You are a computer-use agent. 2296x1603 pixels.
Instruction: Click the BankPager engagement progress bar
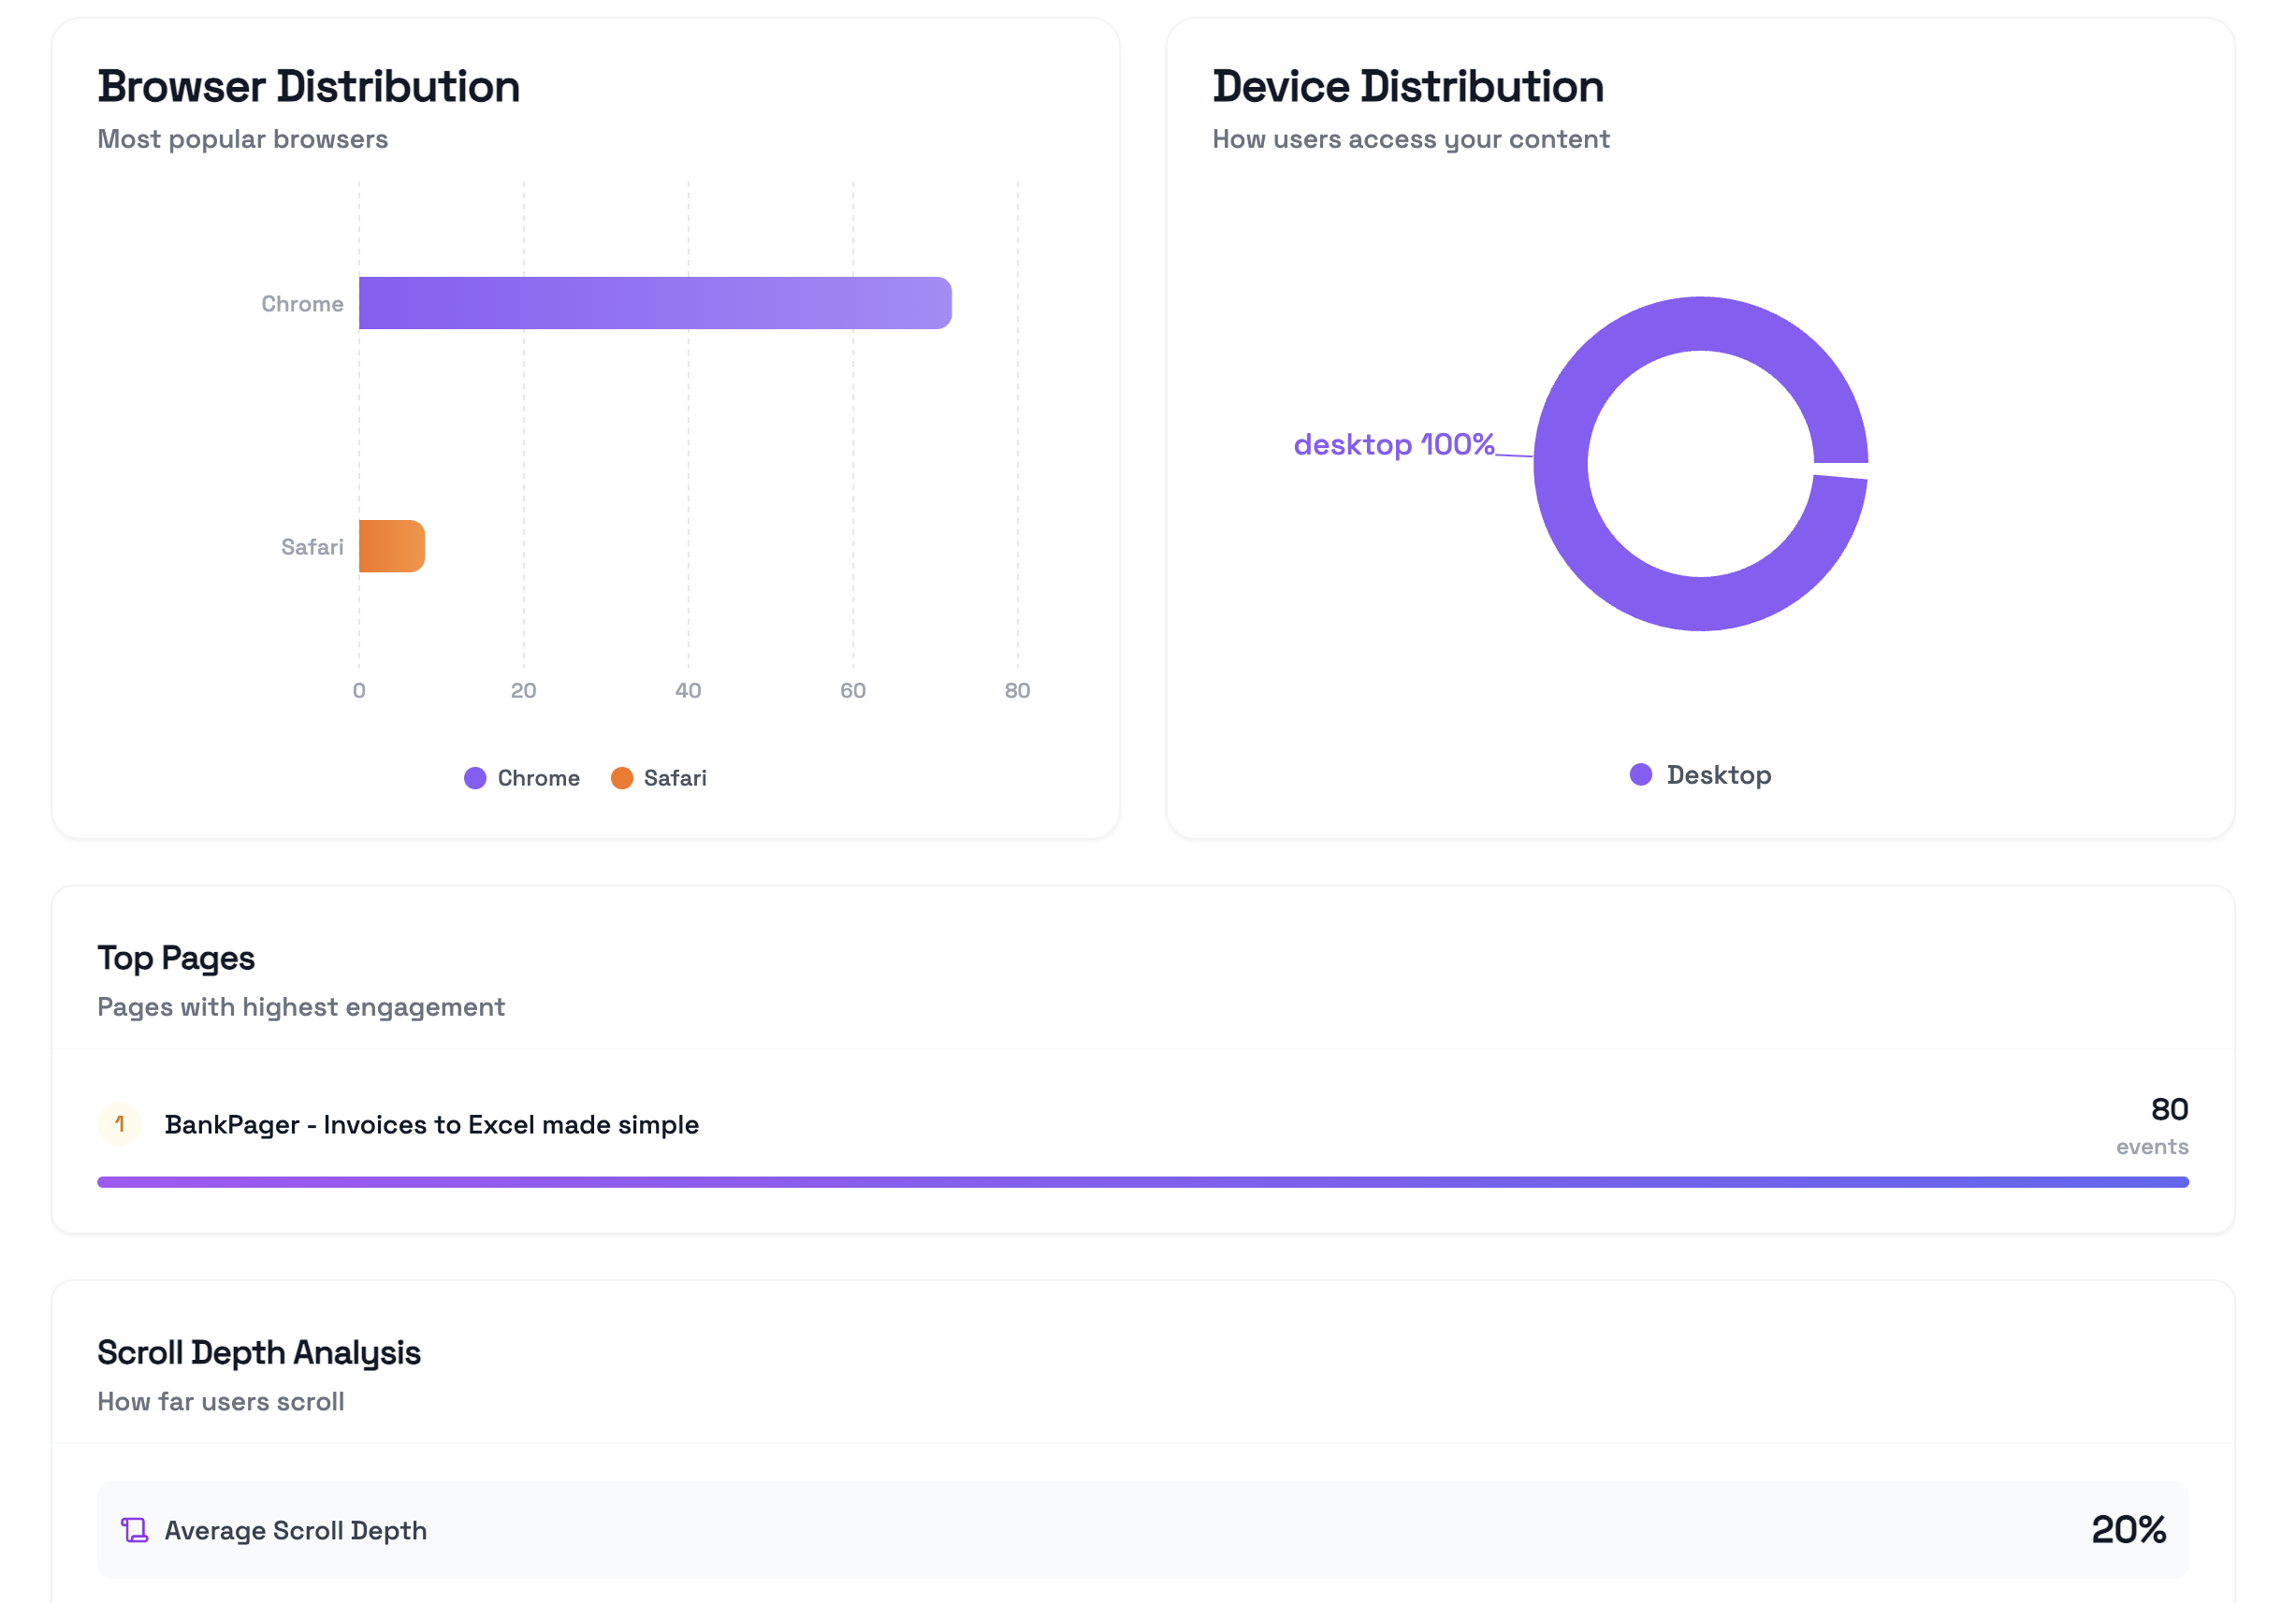[1143, 1182]
